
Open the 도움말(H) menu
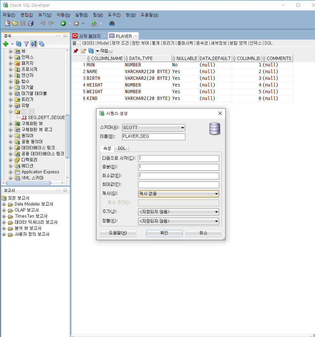point(149,15)
